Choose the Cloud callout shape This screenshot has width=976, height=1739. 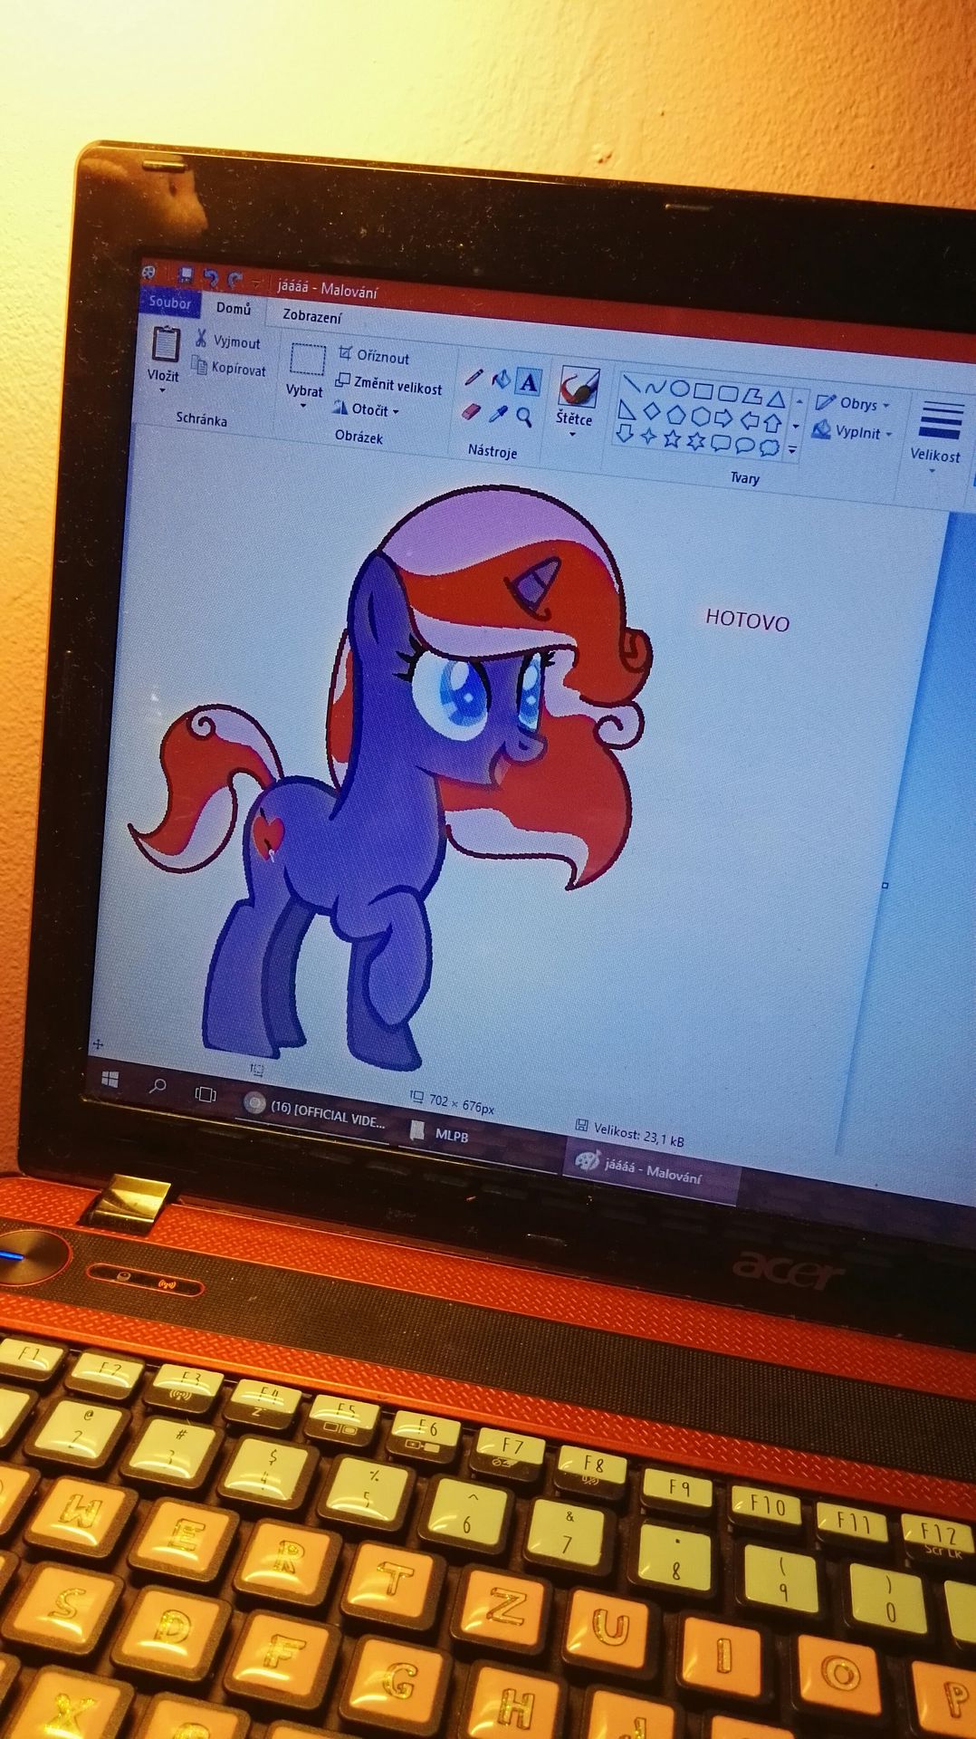click(x=769, y=447)
